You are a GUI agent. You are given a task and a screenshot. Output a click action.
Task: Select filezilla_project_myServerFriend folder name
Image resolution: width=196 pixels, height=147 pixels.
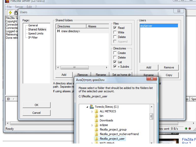[119, 134]
